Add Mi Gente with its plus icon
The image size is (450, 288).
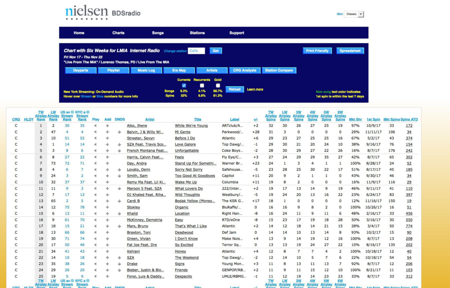tap(107, 132)
